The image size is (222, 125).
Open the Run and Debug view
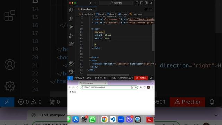point(71,35)
